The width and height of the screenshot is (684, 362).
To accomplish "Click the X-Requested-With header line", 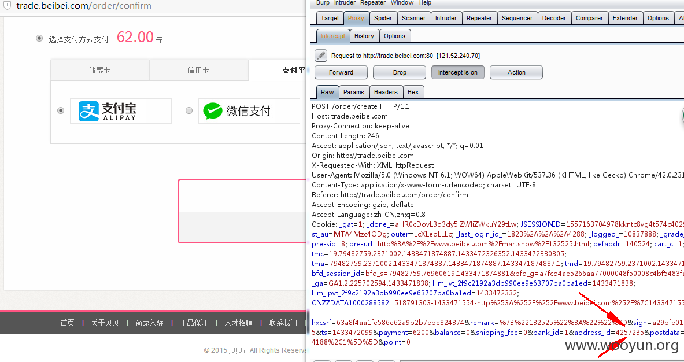I will point(373,165).
